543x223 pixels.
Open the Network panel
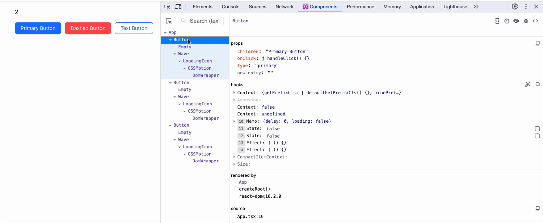(284, 6)
